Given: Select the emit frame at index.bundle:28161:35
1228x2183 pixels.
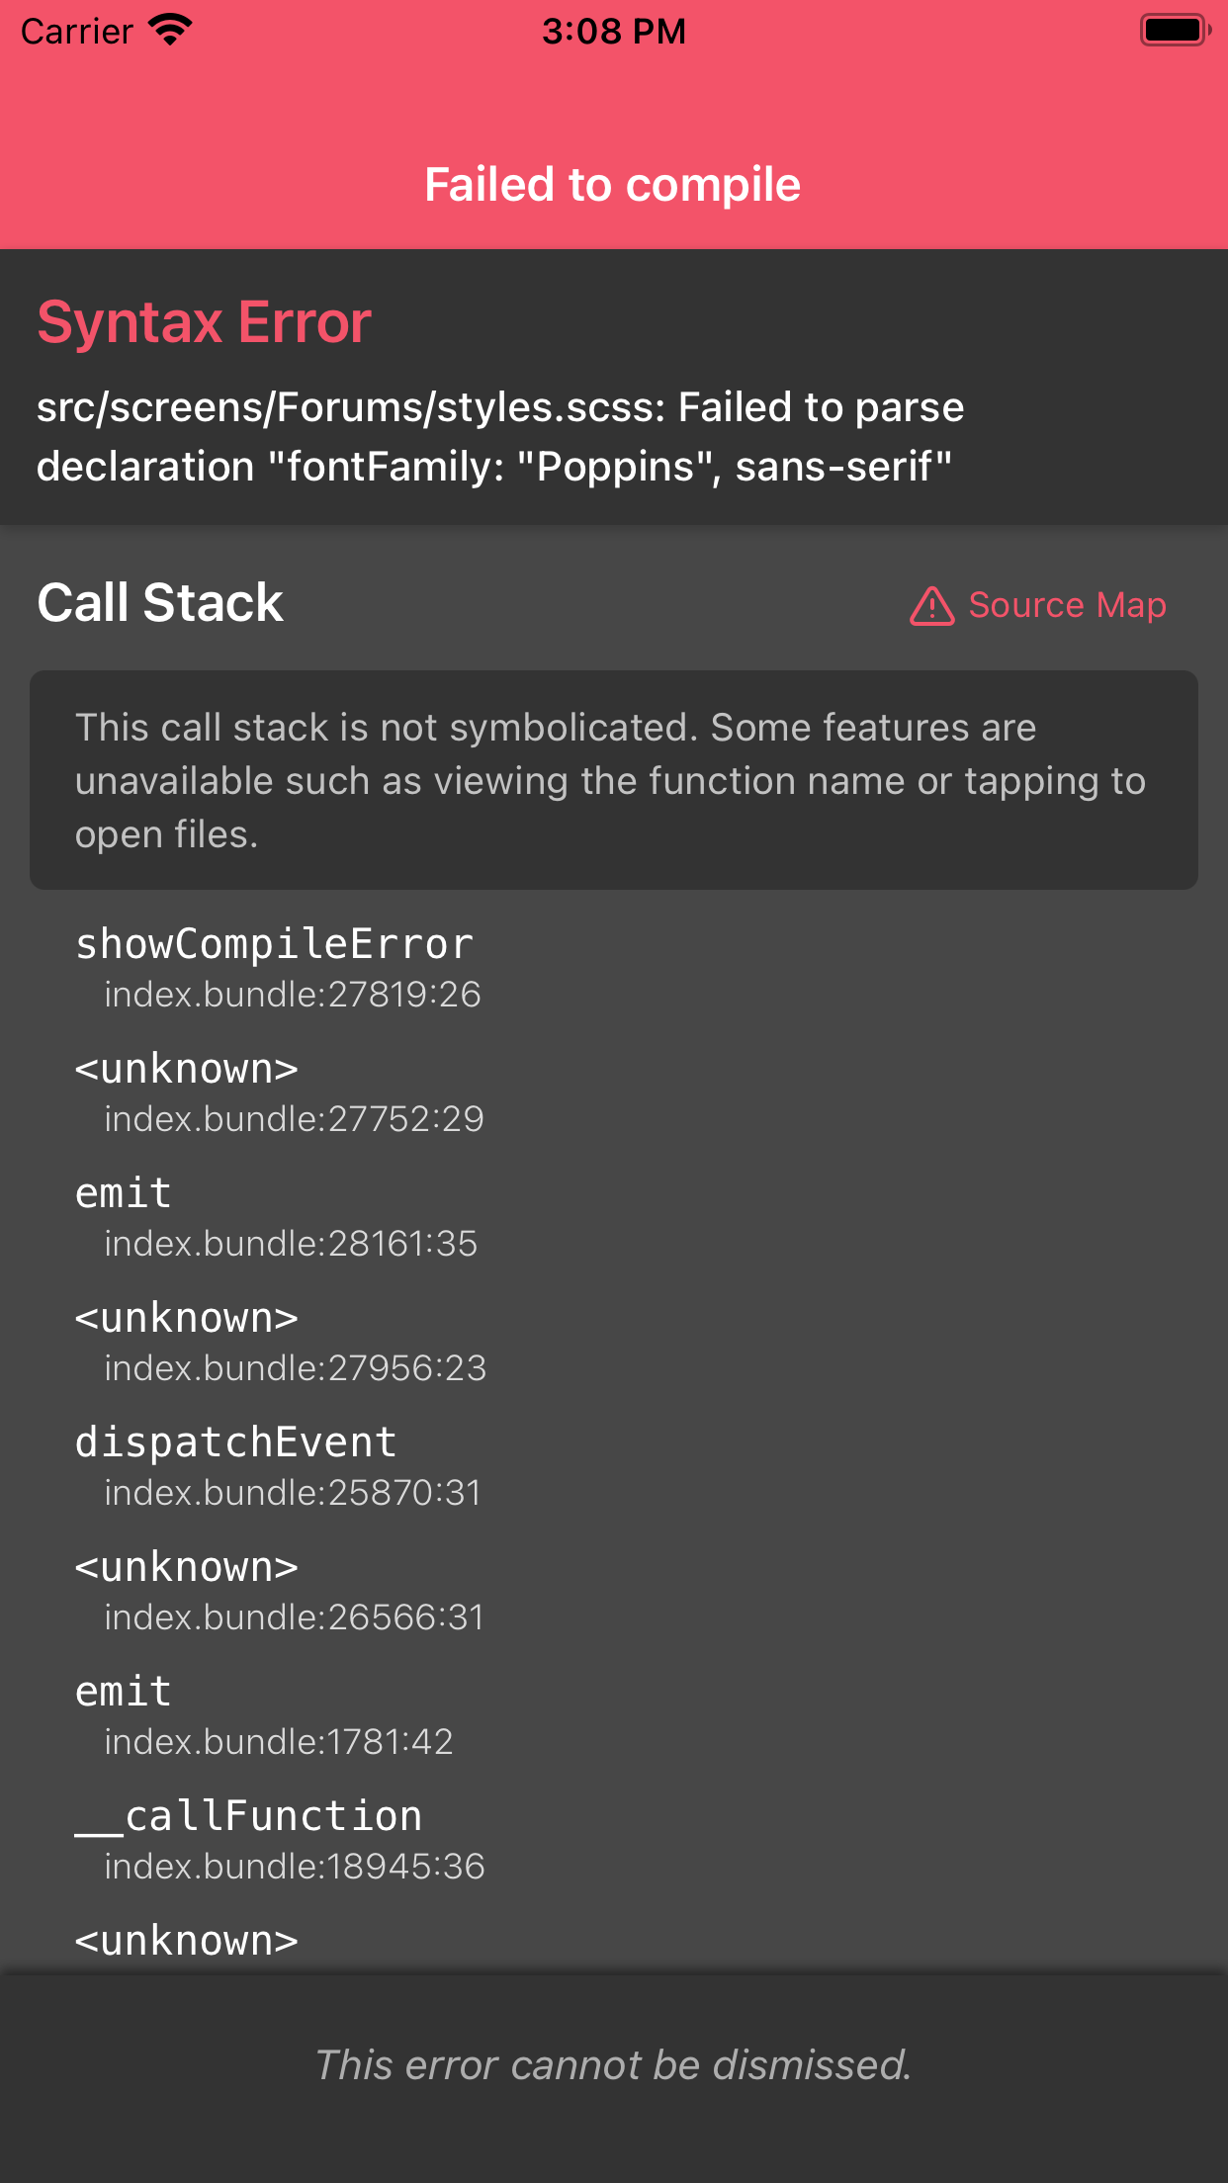Looking at the screenshot, I should [x=277, y=1216].
